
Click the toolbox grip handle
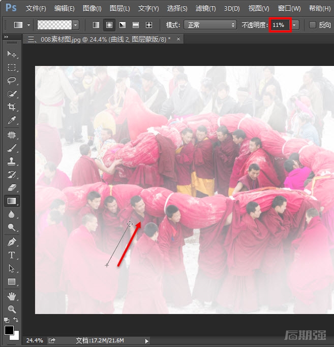pyautogui.click(x=12, y=42)
